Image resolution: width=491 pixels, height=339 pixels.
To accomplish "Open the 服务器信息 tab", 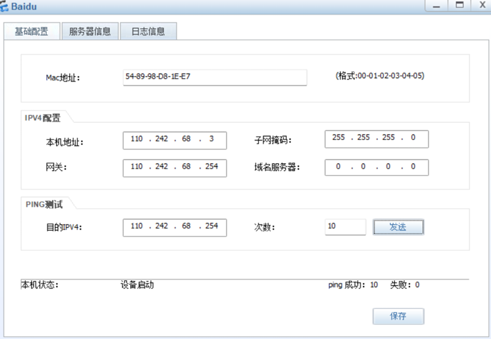I will [x=90, y=31].
